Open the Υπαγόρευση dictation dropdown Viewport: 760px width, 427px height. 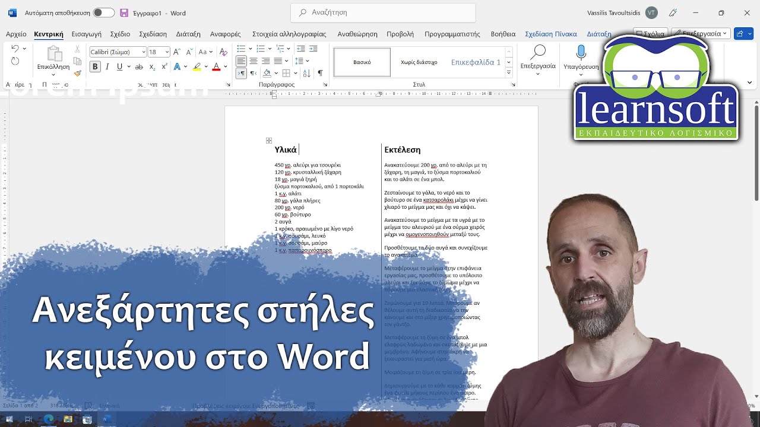tap(581, 75)
